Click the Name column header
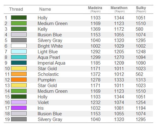The height and width of the screenshot is (126, 157). coord(45,9)
